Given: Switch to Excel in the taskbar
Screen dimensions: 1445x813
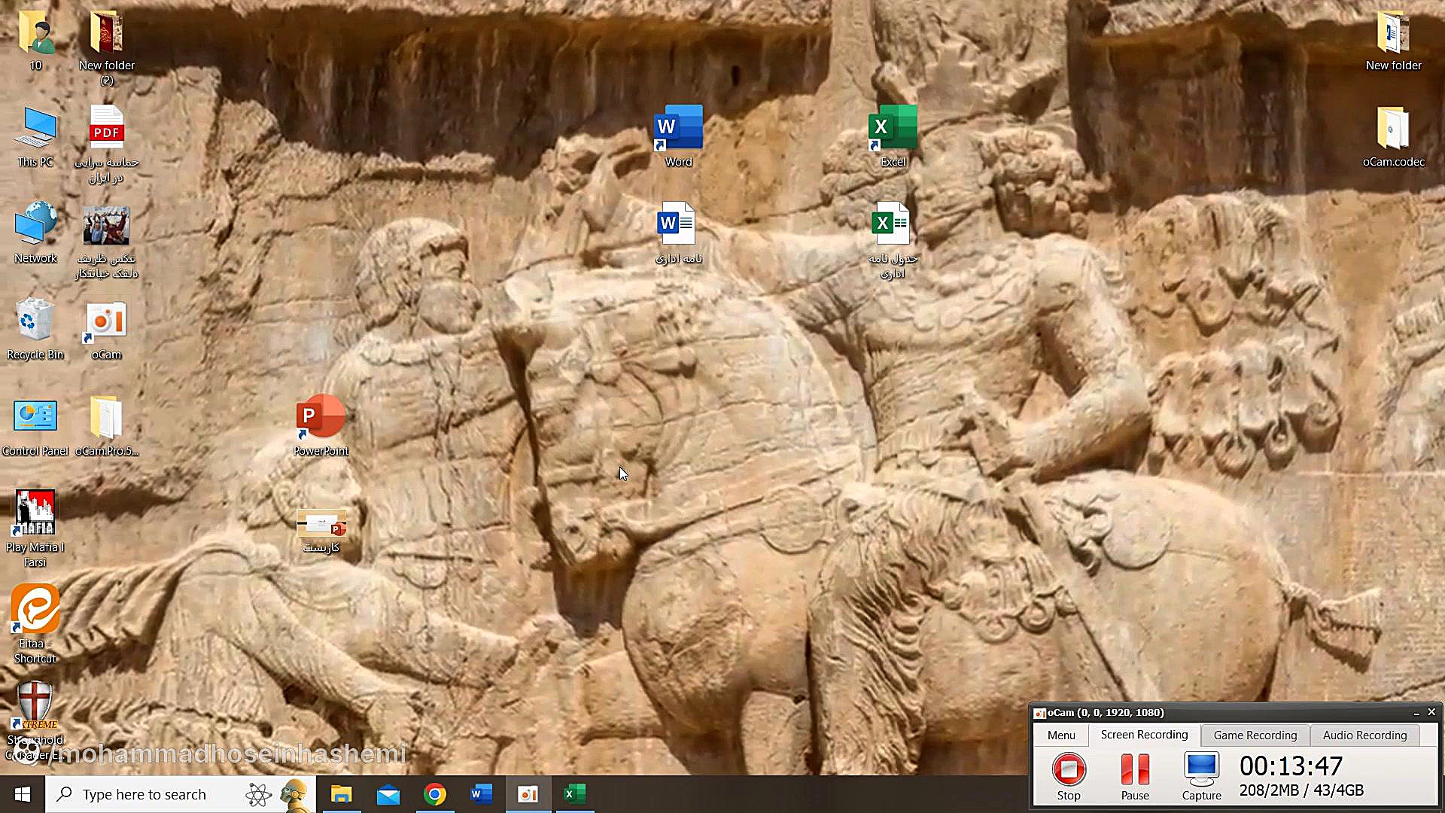Looking at the screenshot, I should (x=574, y=794).
